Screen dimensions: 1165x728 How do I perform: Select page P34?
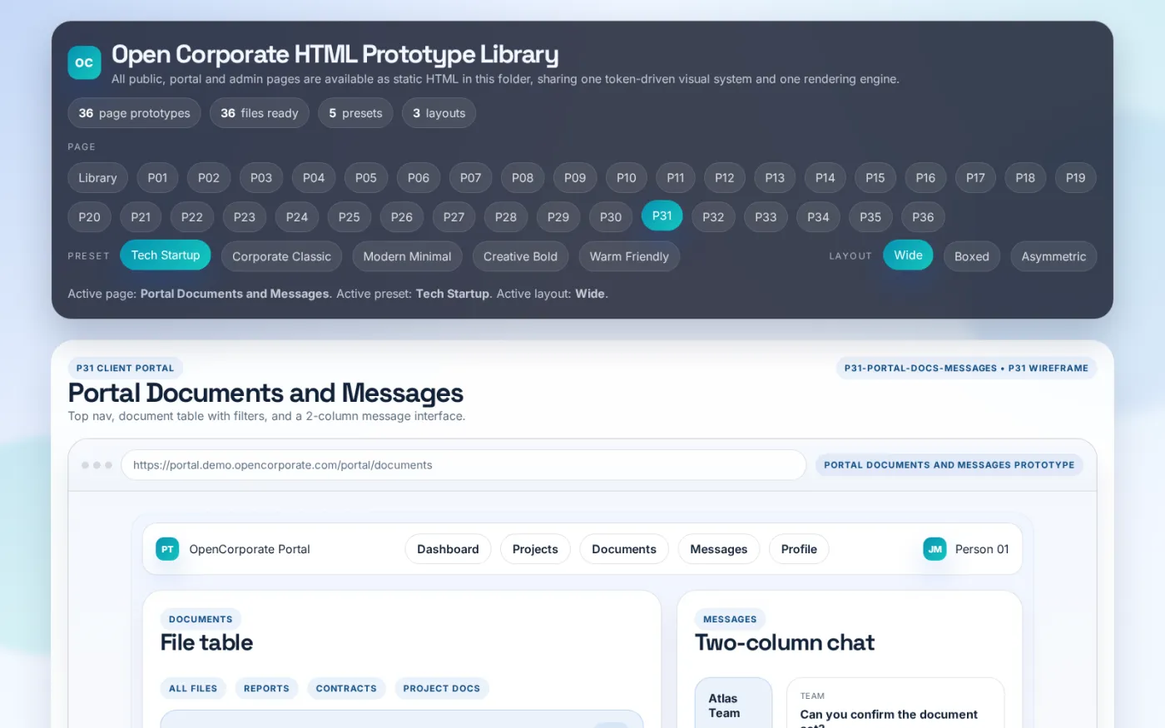coord(818,216)
